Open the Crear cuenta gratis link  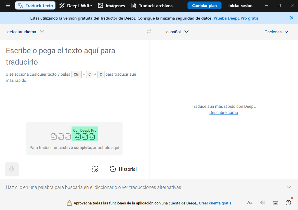215,203
